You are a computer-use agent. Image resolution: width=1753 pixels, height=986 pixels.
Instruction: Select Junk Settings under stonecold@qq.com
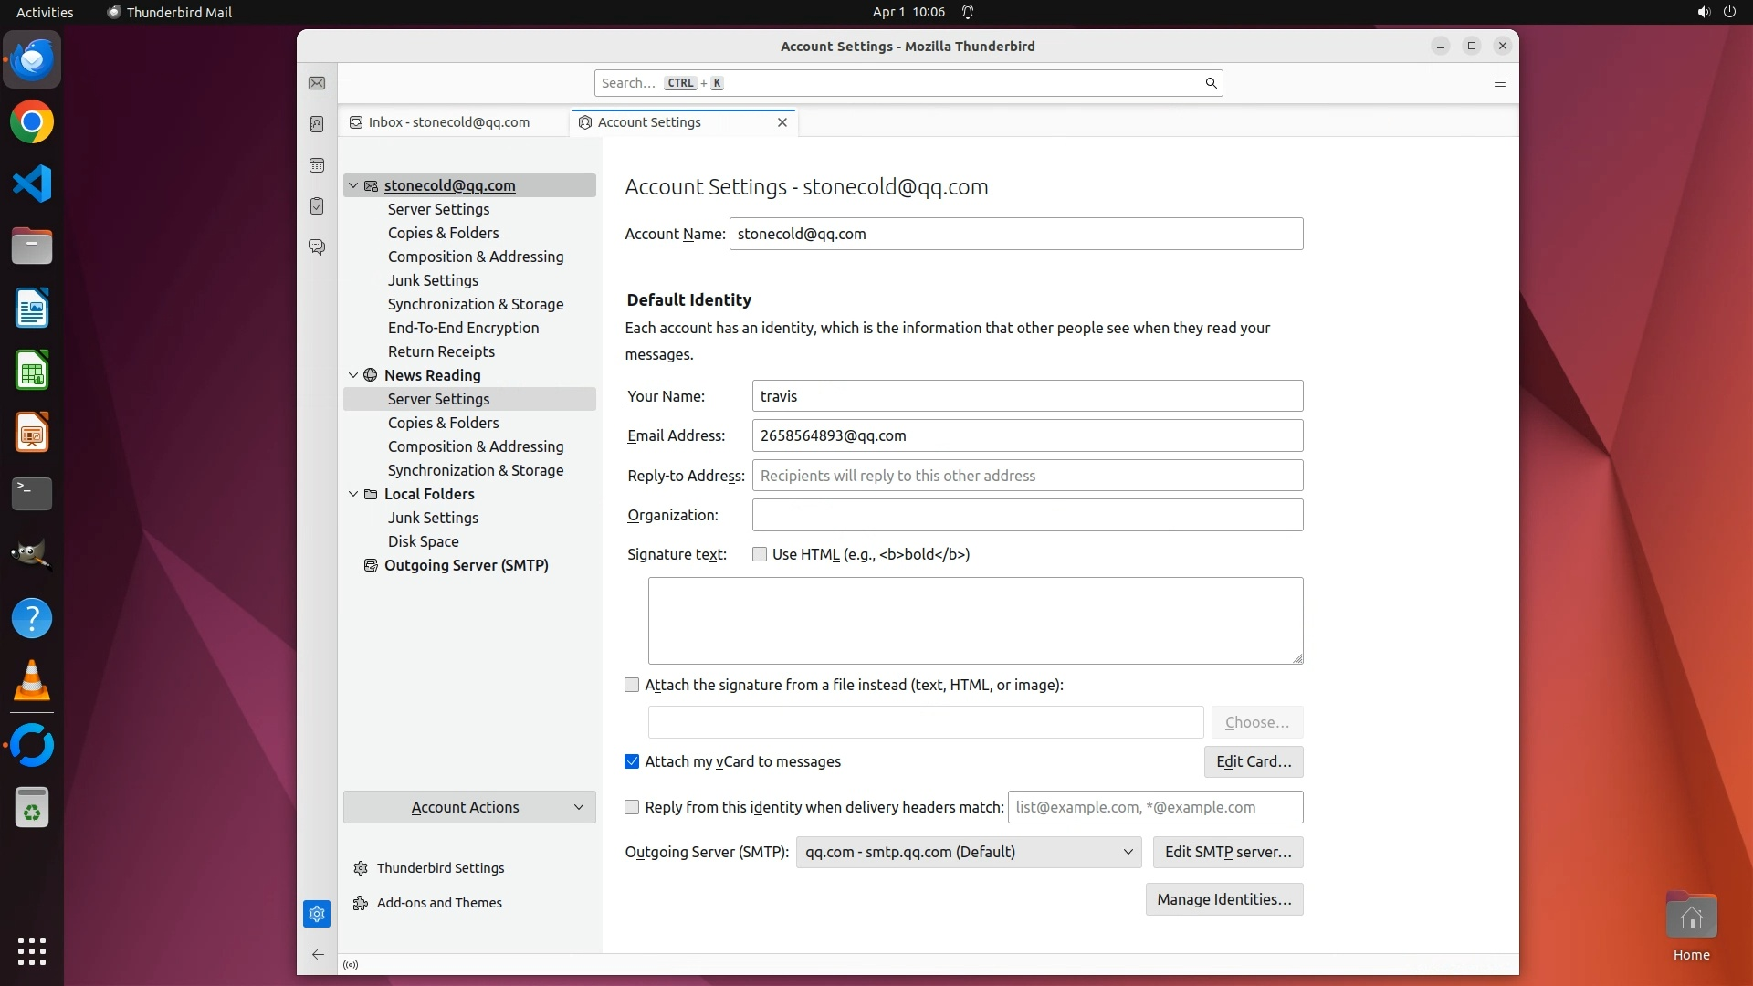[433, 280]
